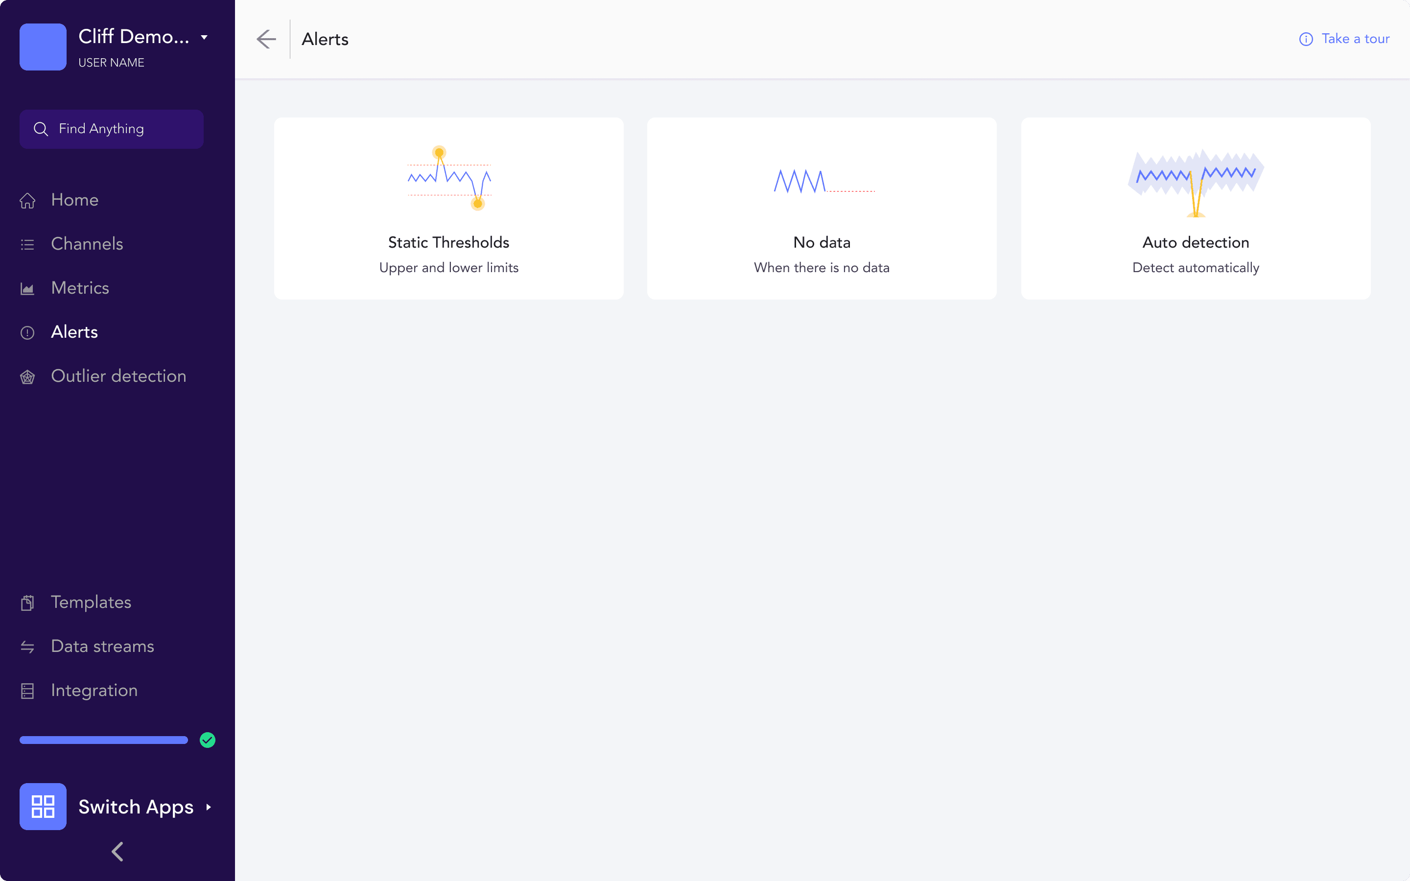Expand the Cliff Demo account dropdown
Screen dimensions: 1410x881
[204, 37]
